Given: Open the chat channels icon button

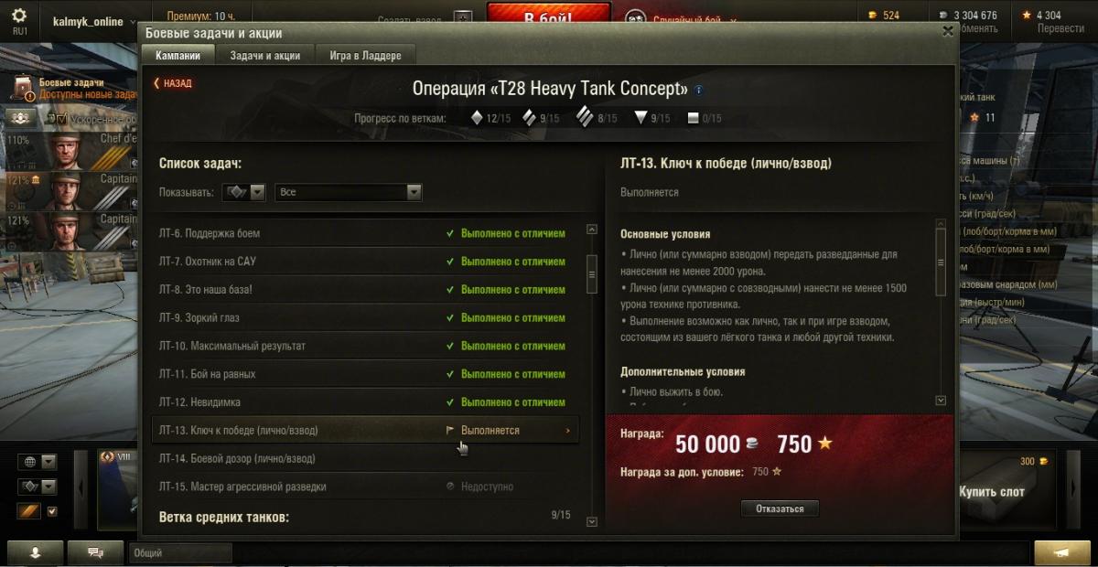Looking at the screenshot, I should point(93,552).
